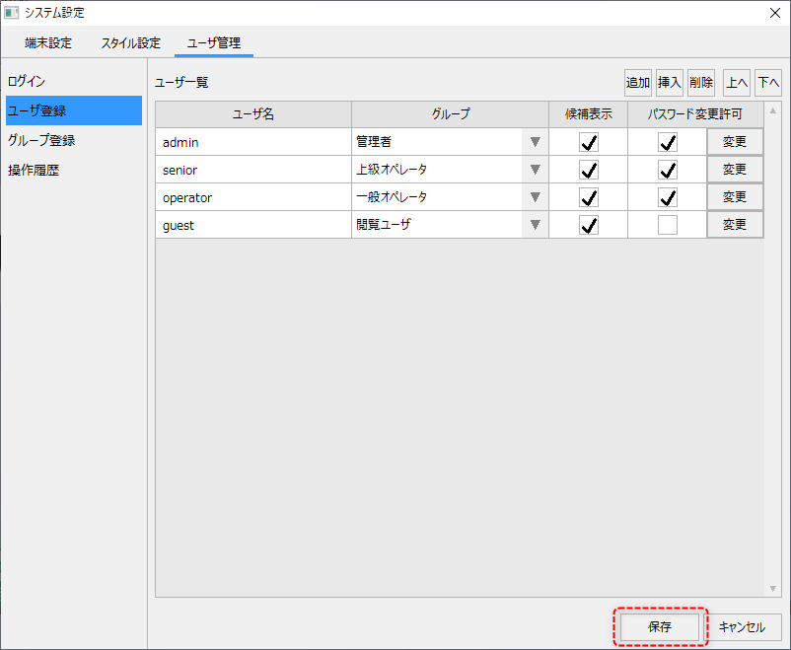The width and height of the screenshot is (791, 650).
Task: Click the キャンセル button
Action: [x=743, y=626]
